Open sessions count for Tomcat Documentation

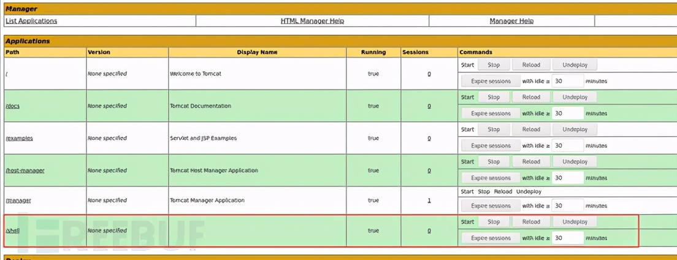pyautogui.click(x=429, y=106)
